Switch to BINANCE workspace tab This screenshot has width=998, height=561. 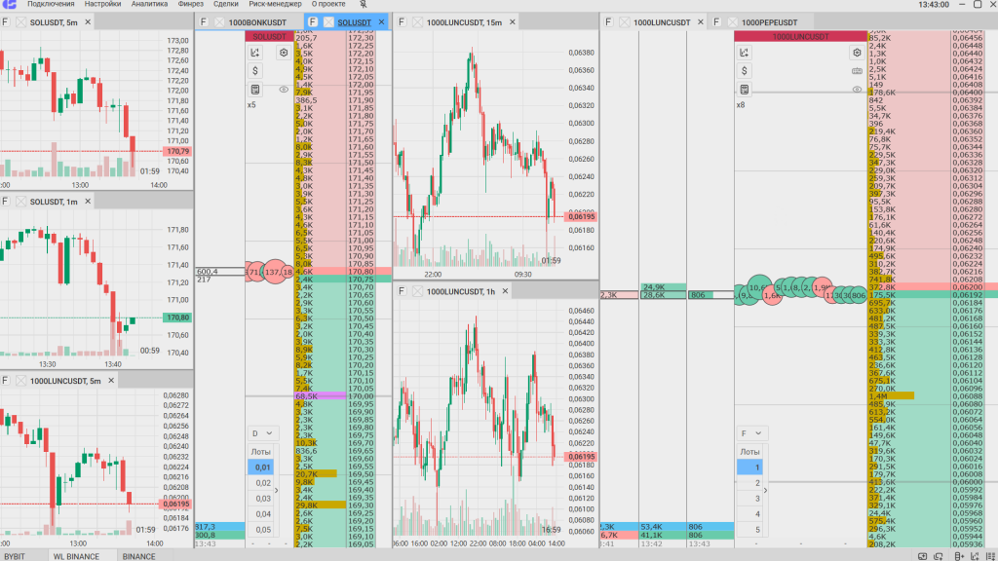[x=138, y=556]
